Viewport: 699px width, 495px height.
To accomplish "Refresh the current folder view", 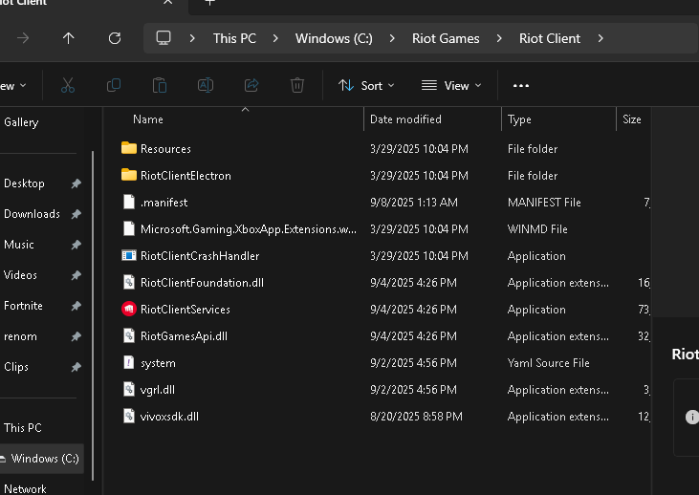I will click(115, 38).
